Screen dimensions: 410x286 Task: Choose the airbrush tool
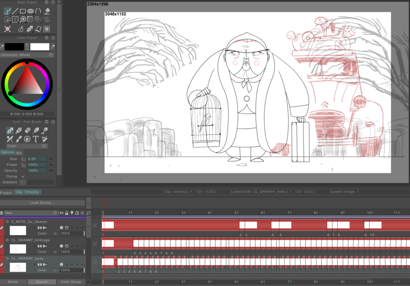(36, 130)
